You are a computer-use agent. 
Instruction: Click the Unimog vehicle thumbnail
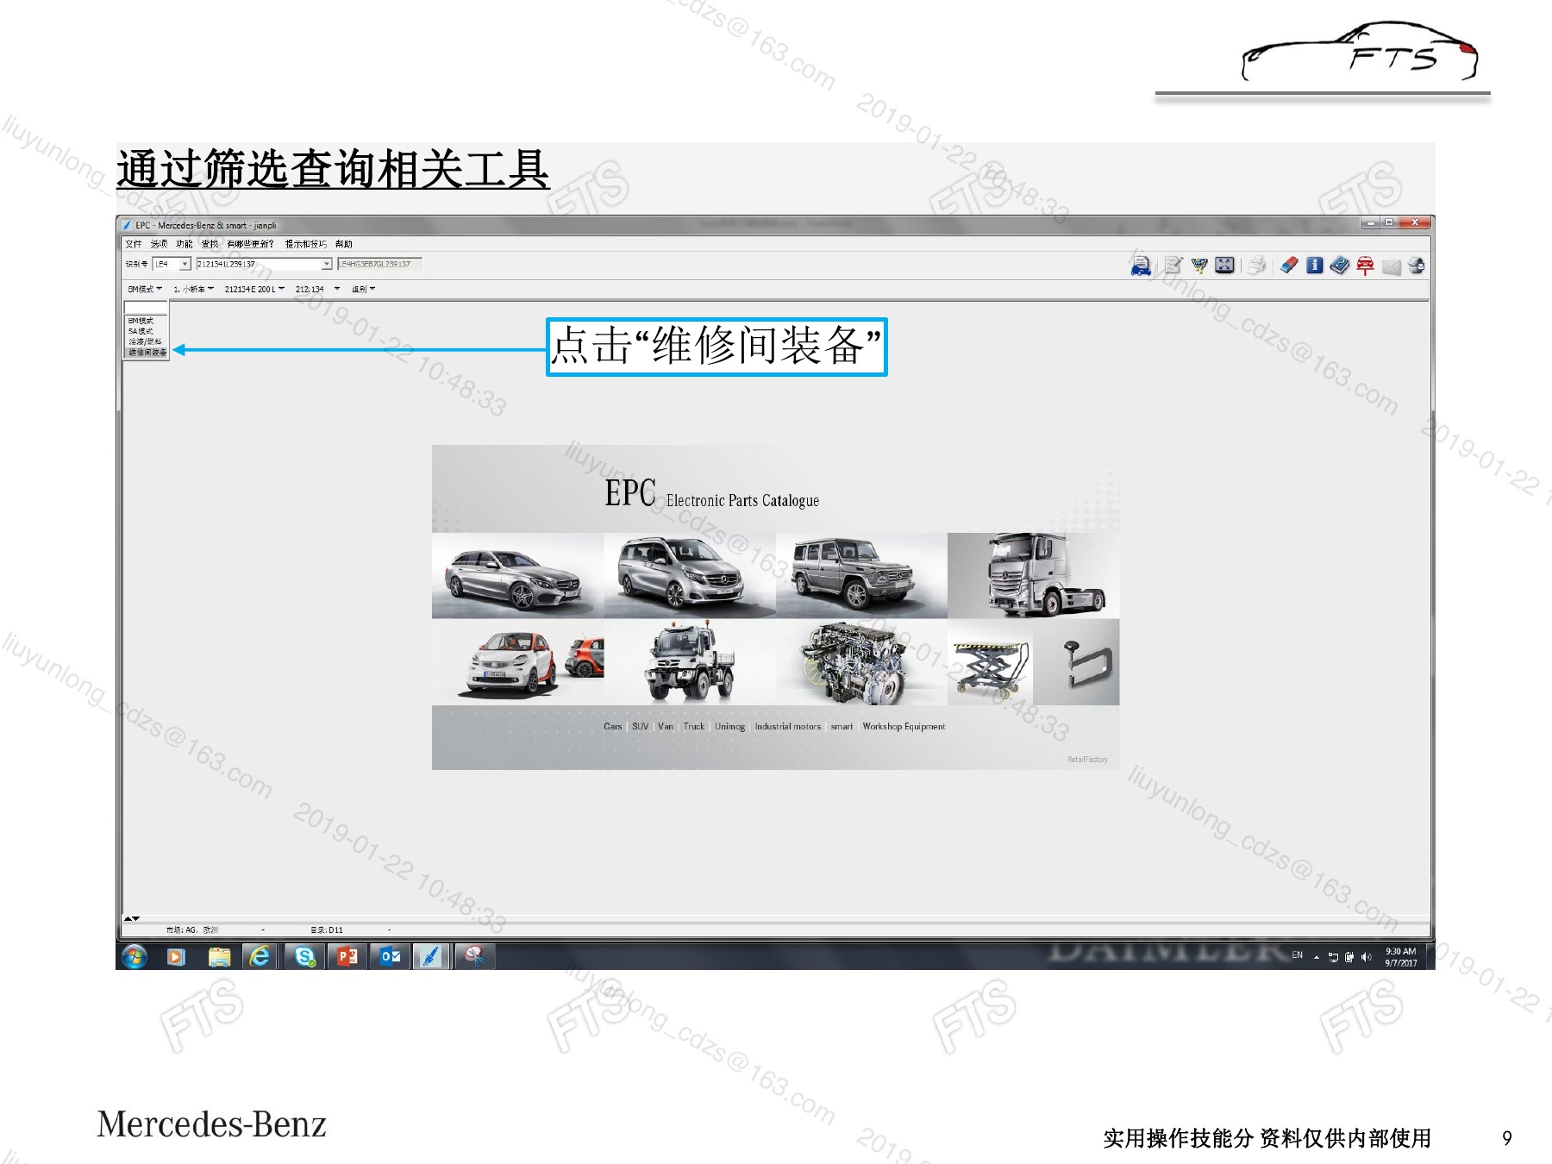(690, 662)
